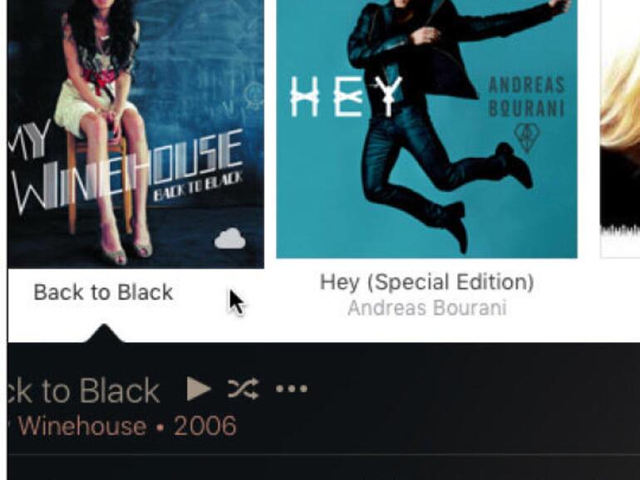Click the "Back to Black" title under the cover
Viewport: 640px width, 480px height.
click(103, 292)
